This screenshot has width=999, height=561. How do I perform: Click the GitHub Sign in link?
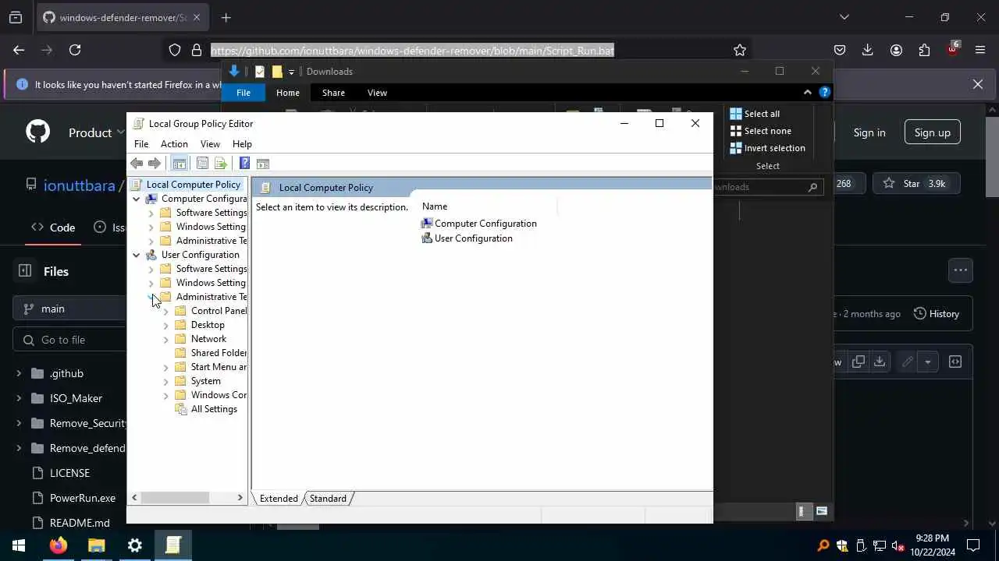869,132
